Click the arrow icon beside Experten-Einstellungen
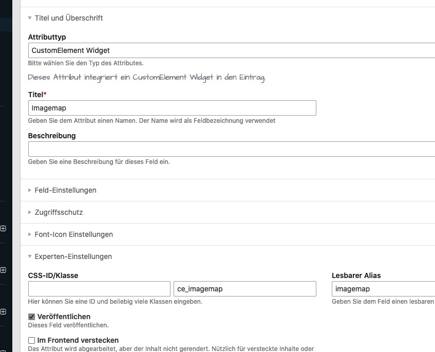 tap(30, 256)
